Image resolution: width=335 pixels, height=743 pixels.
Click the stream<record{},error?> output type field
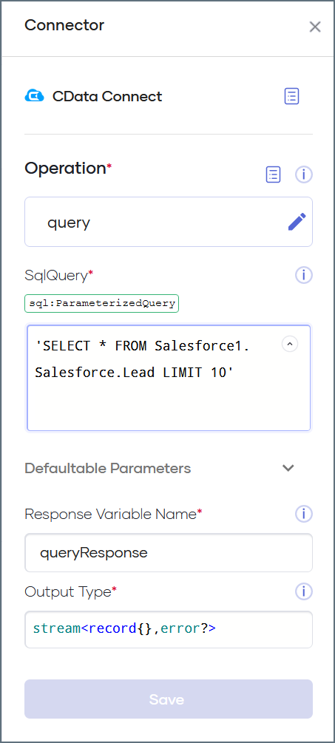pyautogui.click(x=168, y=629)
